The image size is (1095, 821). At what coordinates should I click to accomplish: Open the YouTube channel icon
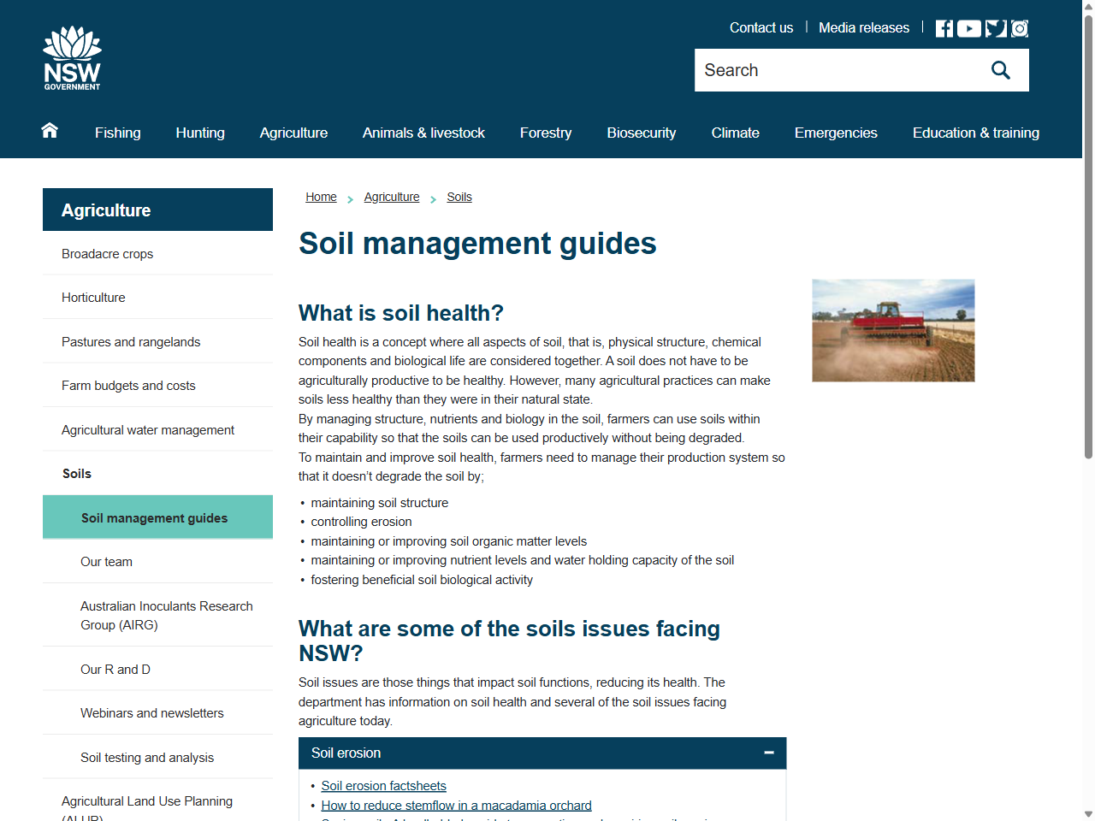click(x=968, y=27)
